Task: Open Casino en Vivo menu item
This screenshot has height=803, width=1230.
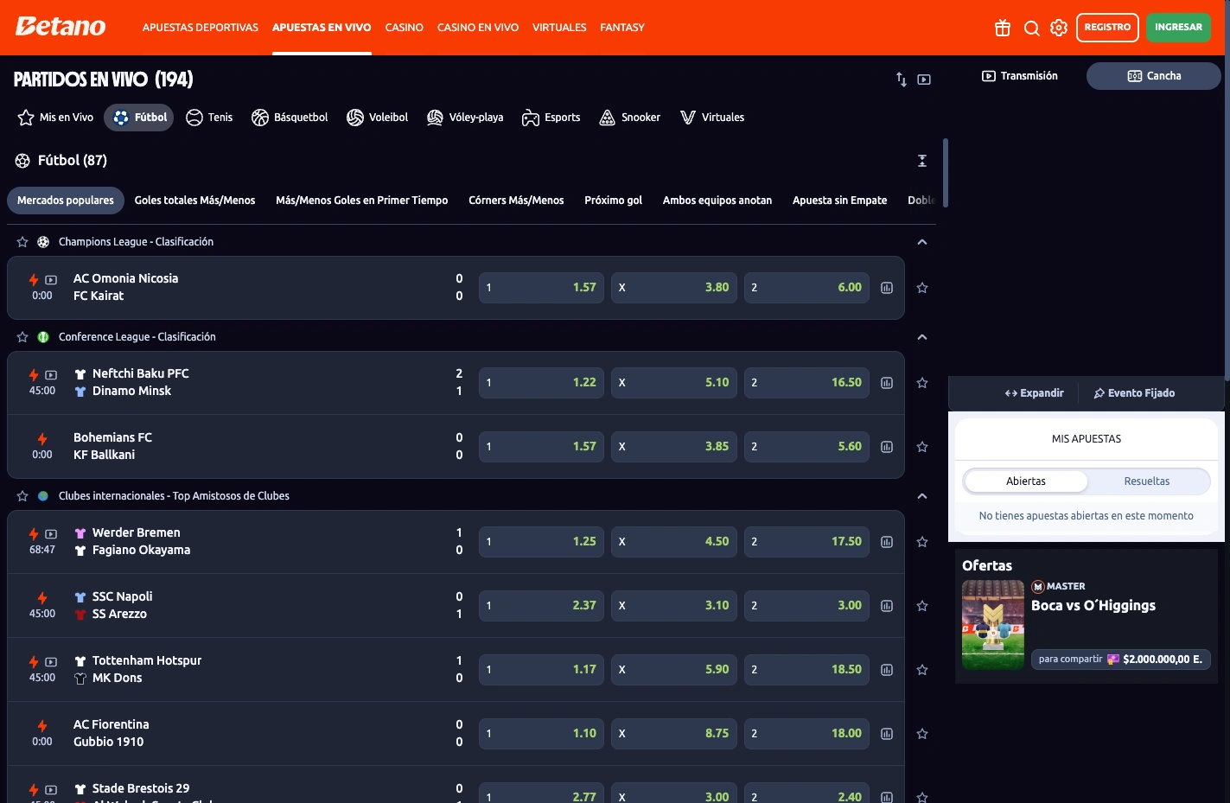Action: (x=478, y=28)
